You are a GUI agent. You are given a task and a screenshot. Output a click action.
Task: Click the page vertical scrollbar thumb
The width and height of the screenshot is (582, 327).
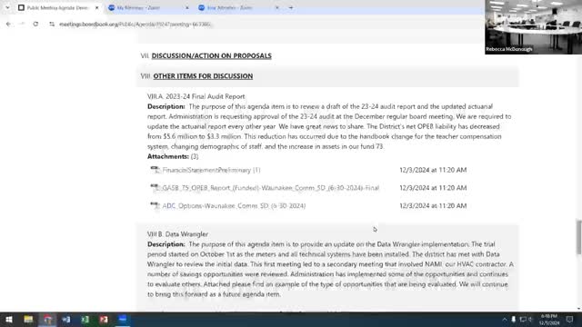[578, 237]
